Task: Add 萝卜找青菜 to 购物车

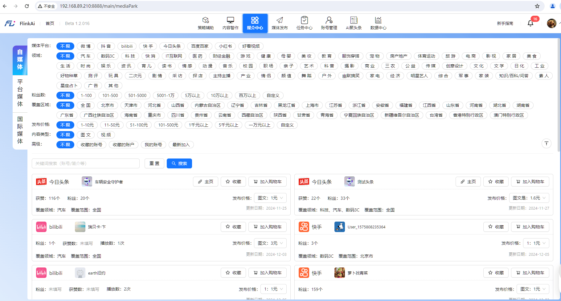Action: point(530,273)
